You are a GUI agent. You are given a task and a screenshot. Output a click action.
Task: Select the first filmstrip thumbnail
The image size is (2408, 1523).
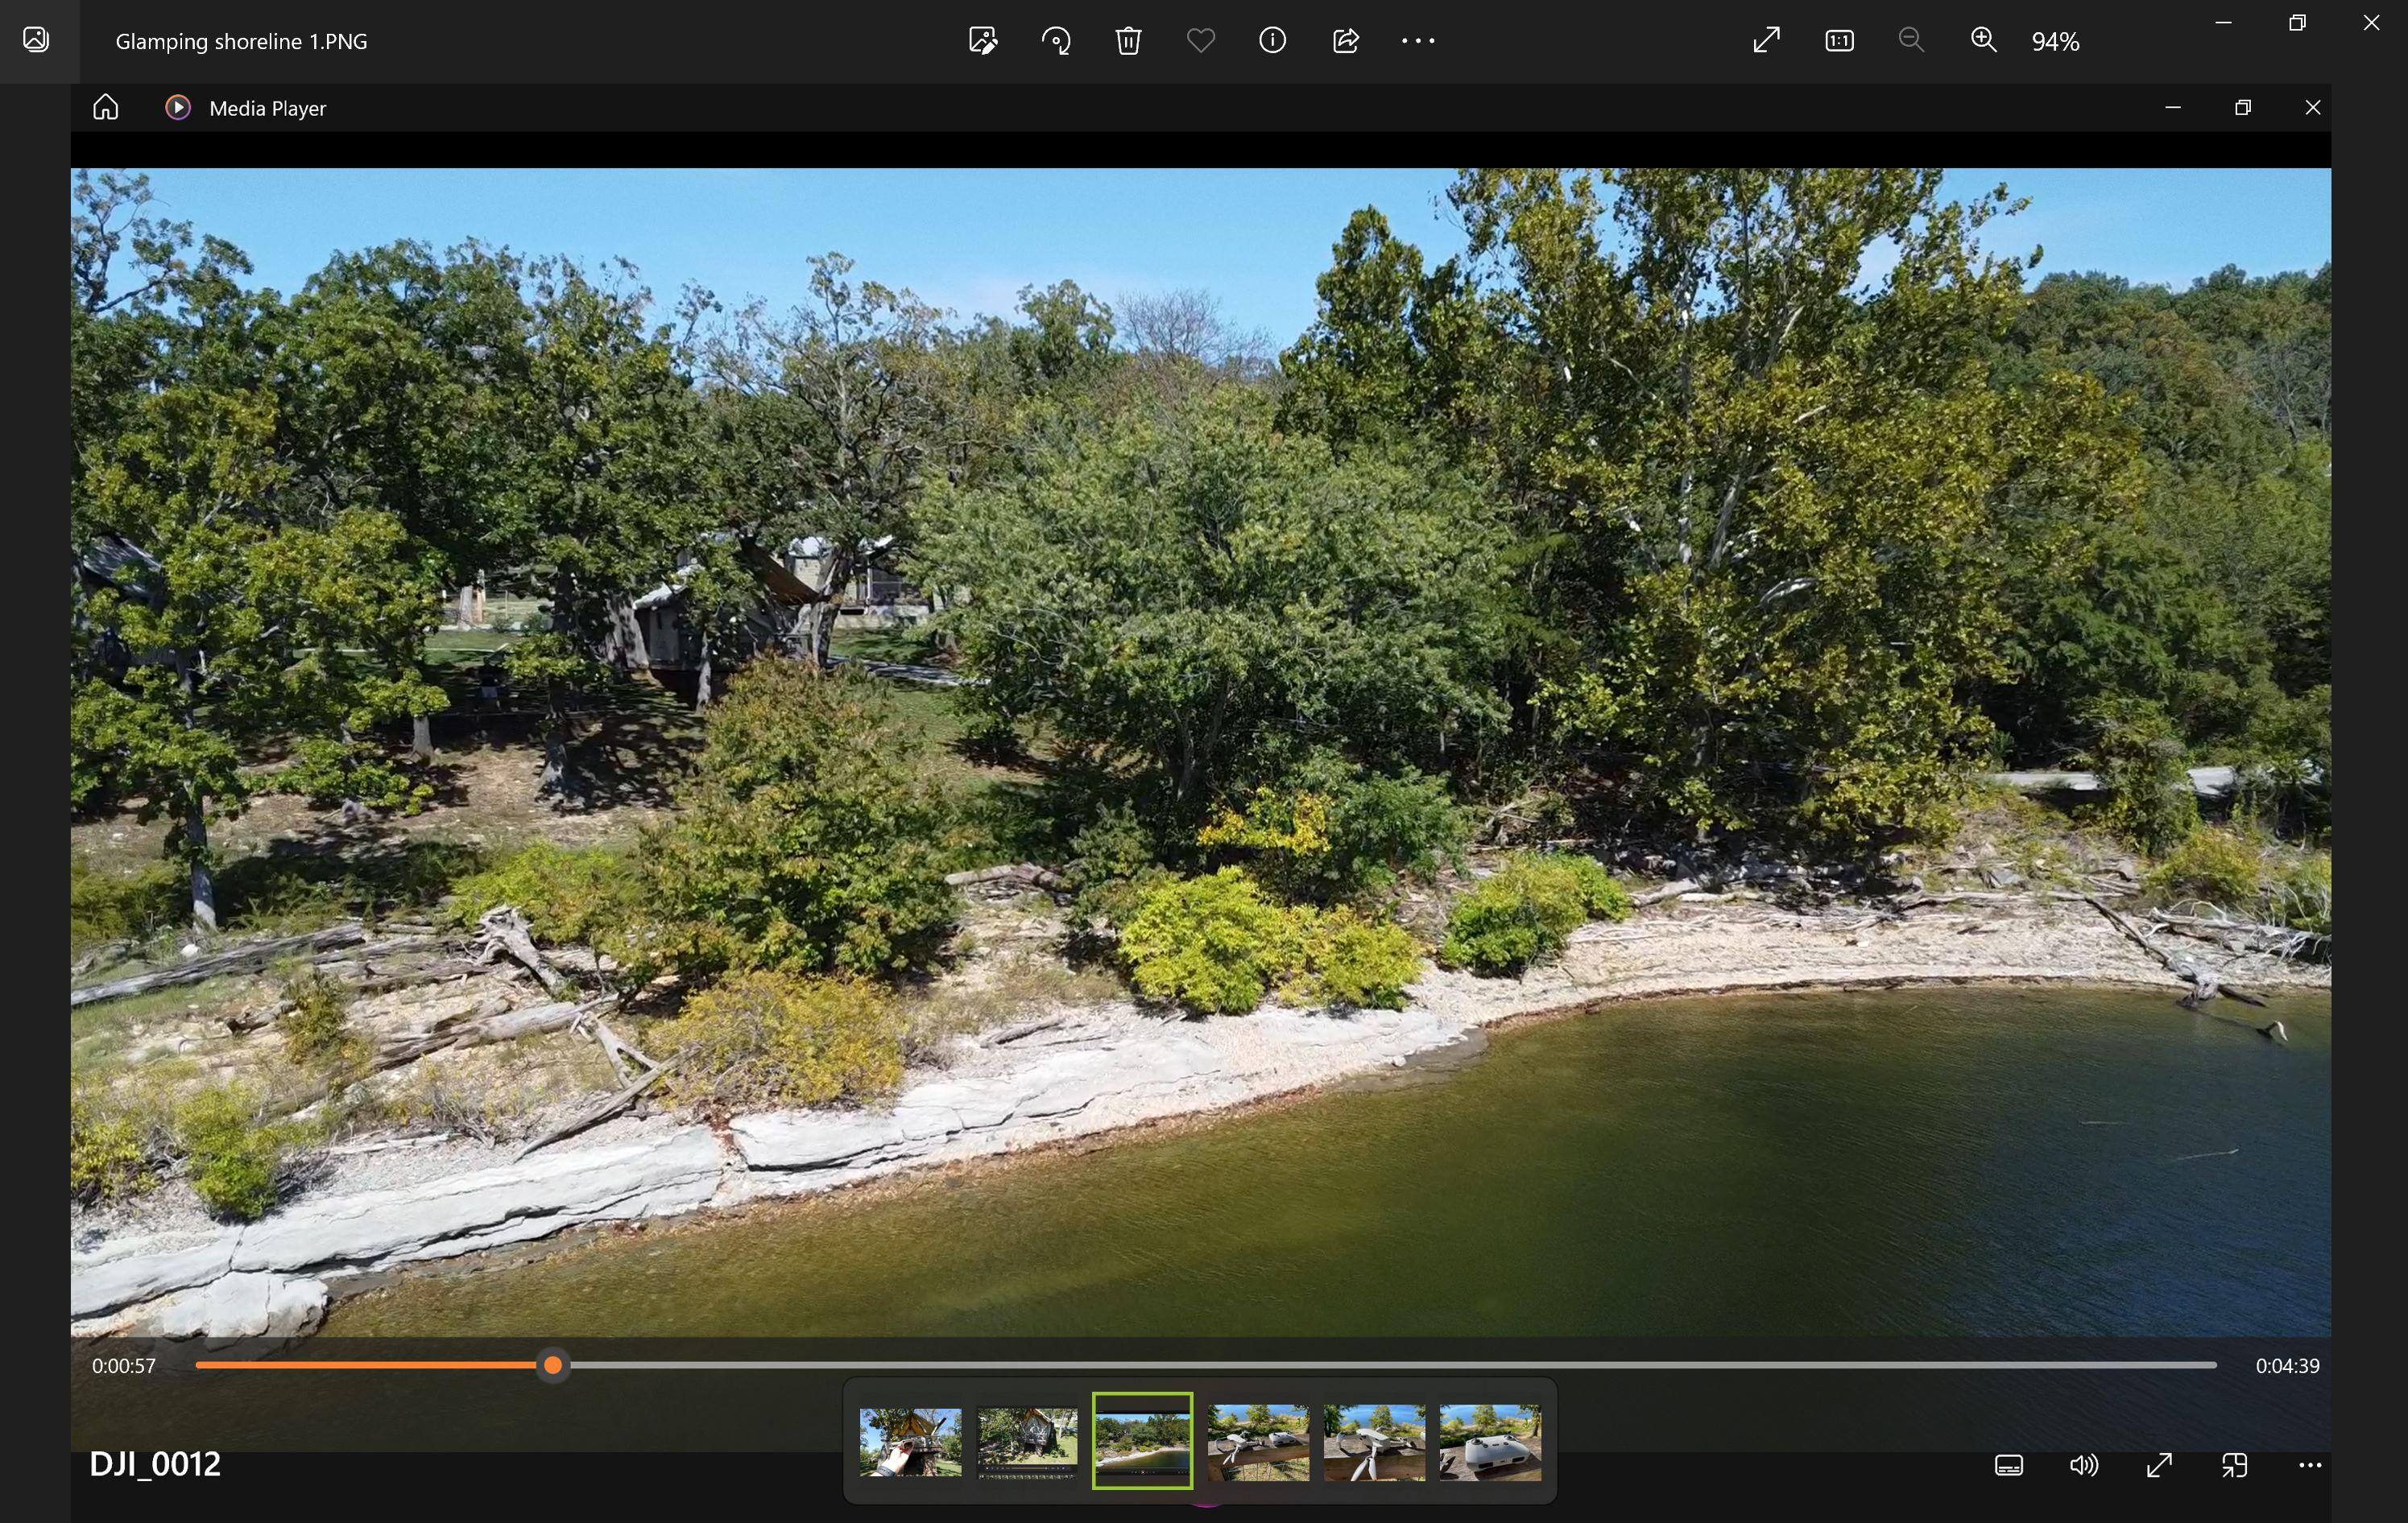[910, 1440]
